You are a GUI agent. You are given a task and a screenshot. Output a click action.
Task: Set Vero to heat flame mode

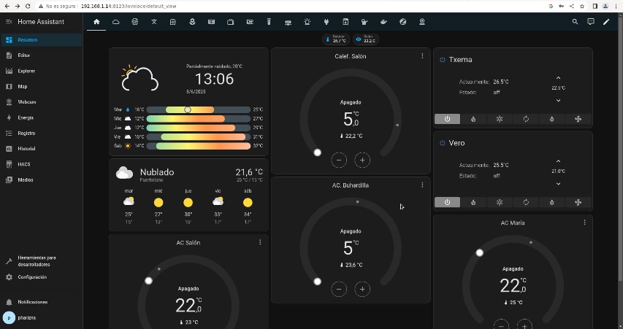click(x=473, y=202)
